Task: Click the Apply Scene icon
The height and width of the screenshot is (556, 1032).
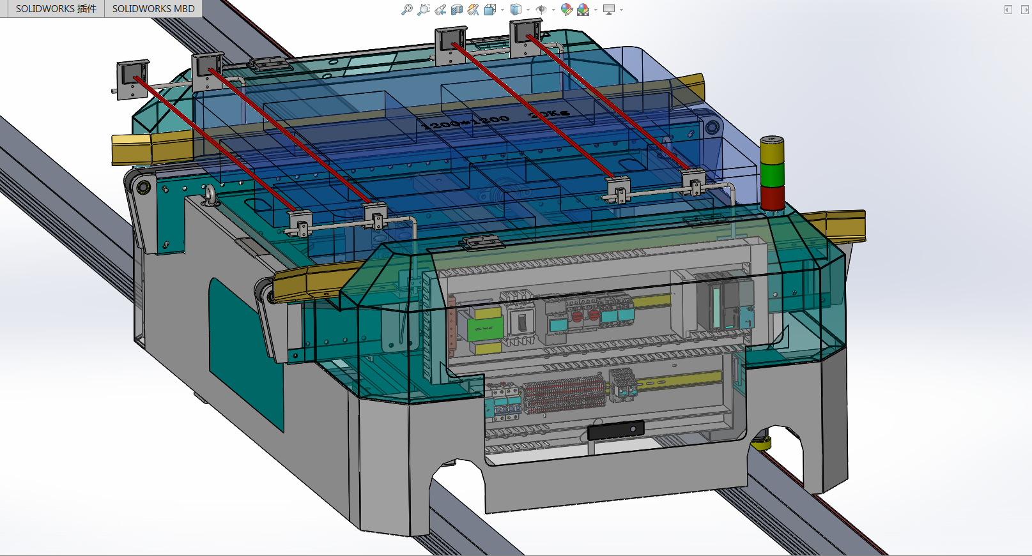Action: tap(583, 10)
